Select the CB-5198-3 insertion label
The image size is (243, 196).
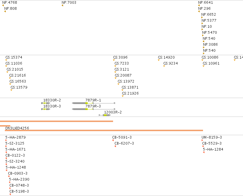pyautogui.click(x=19, y=191)
